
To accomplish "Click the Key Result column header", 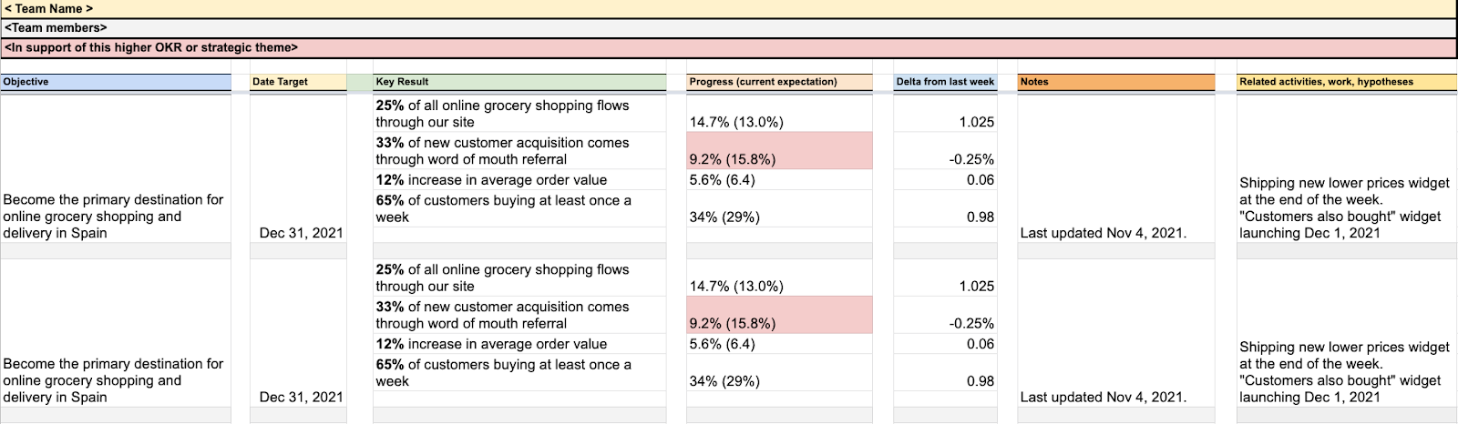I will point(519,82).
